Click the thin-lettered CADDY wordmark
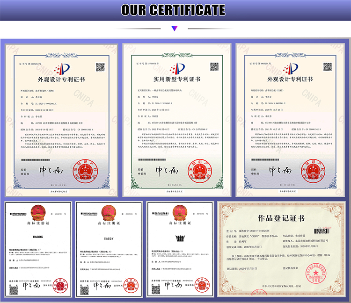This screenshot has height=303, width=351. [x=109, y=239]
